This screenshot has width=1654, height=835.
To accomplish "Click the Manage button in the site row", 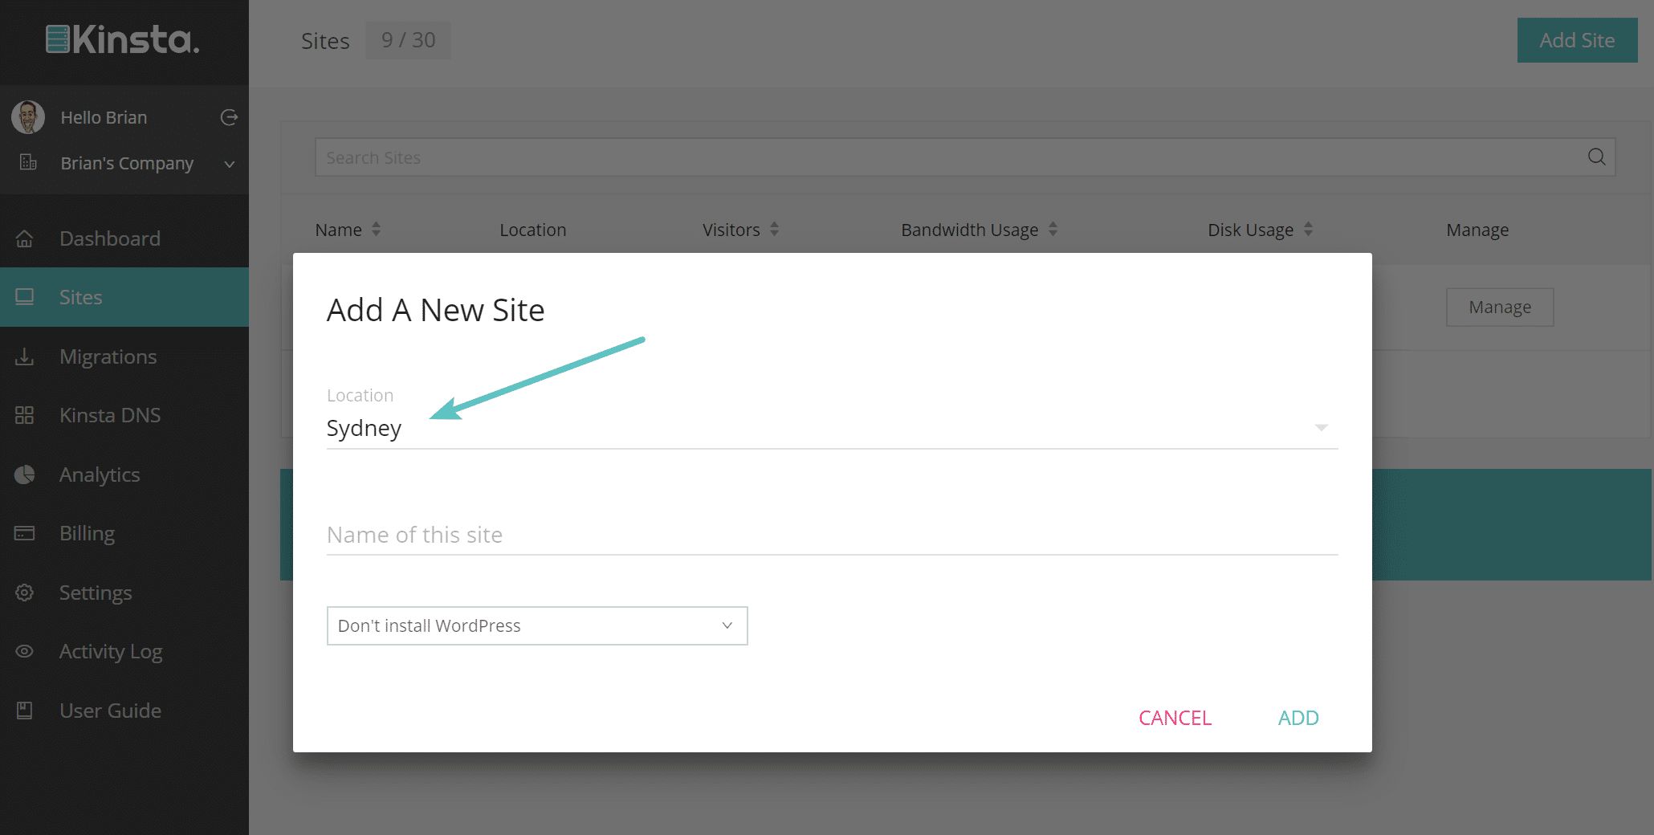I will pyautogui.click(x=1500, y=308).
